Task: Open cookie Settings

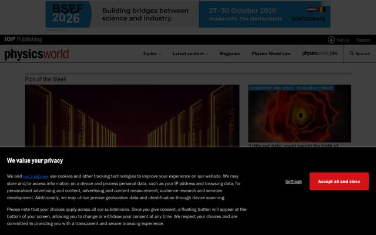Action: pyautogui.click(x=294, y=182)
